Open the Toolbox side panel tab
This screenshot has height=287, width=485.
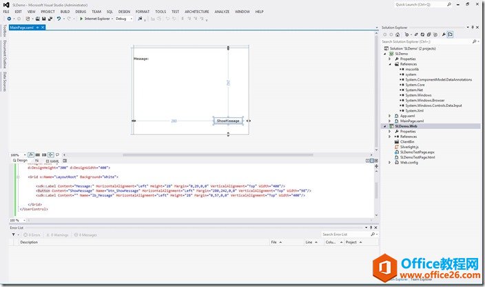click(5, 31)
